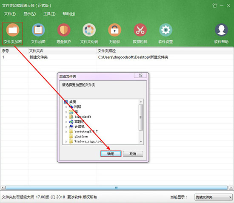The image size is (234, 203).
Task: Open the 软件设置 settings gear
Action: point(166,34)
